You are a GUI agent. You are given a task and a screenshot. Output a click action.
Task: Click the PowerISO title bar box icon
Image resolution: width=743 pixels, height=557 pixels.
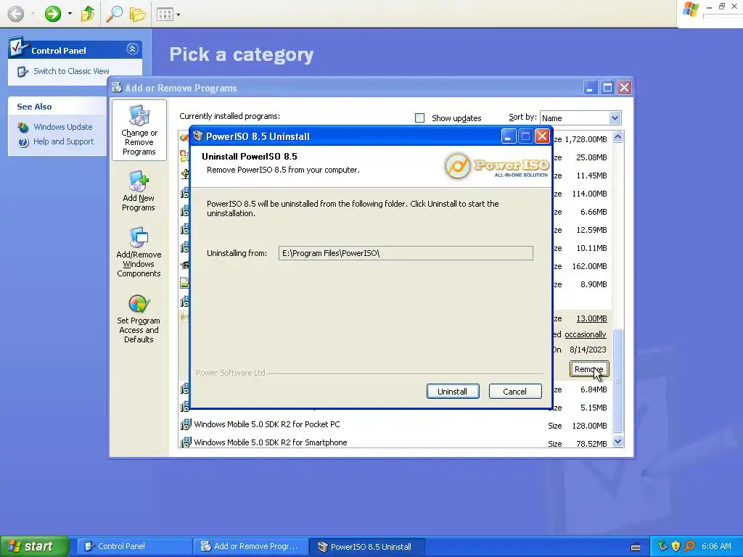point(198,136)
